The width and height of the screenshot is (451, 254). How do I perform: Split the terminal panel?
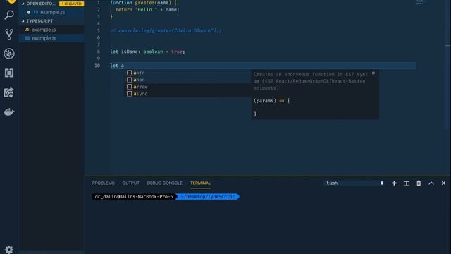(407, 183)
